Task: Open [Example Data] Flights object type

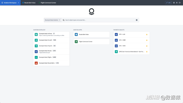Action: pyautogui.click(x=51, y=57)
